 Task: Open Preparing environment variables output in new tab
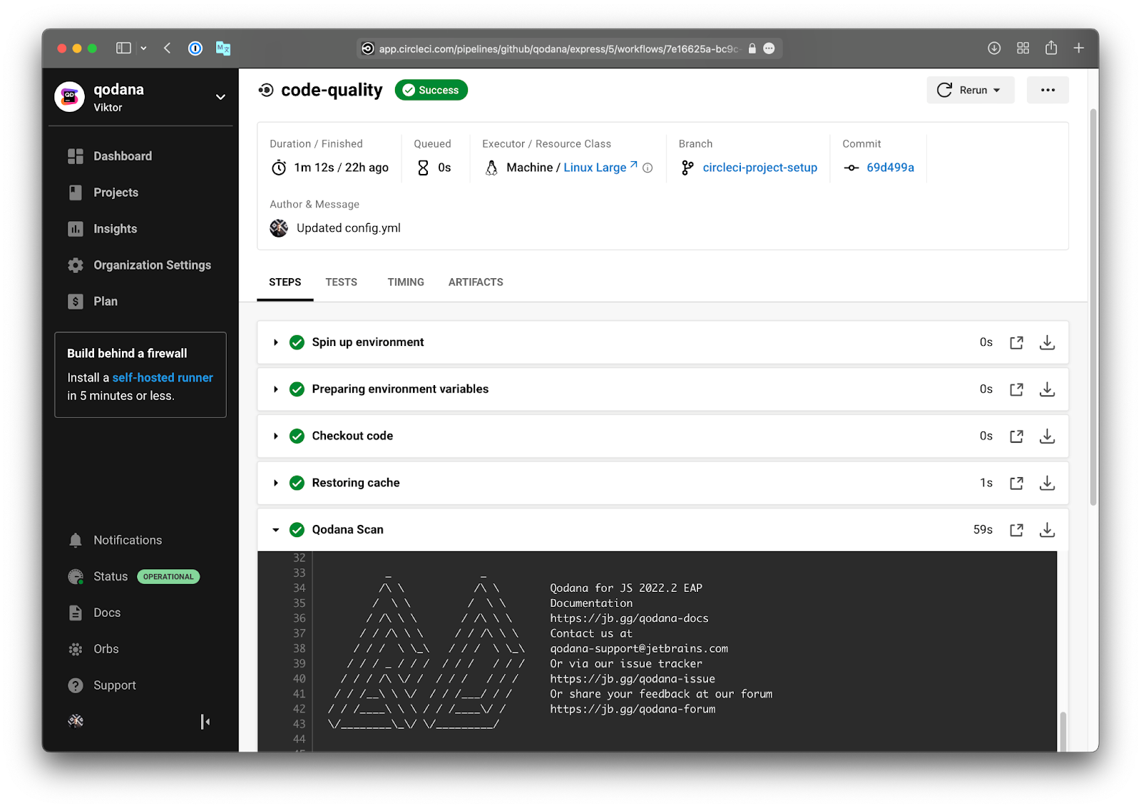[1016, 389]
